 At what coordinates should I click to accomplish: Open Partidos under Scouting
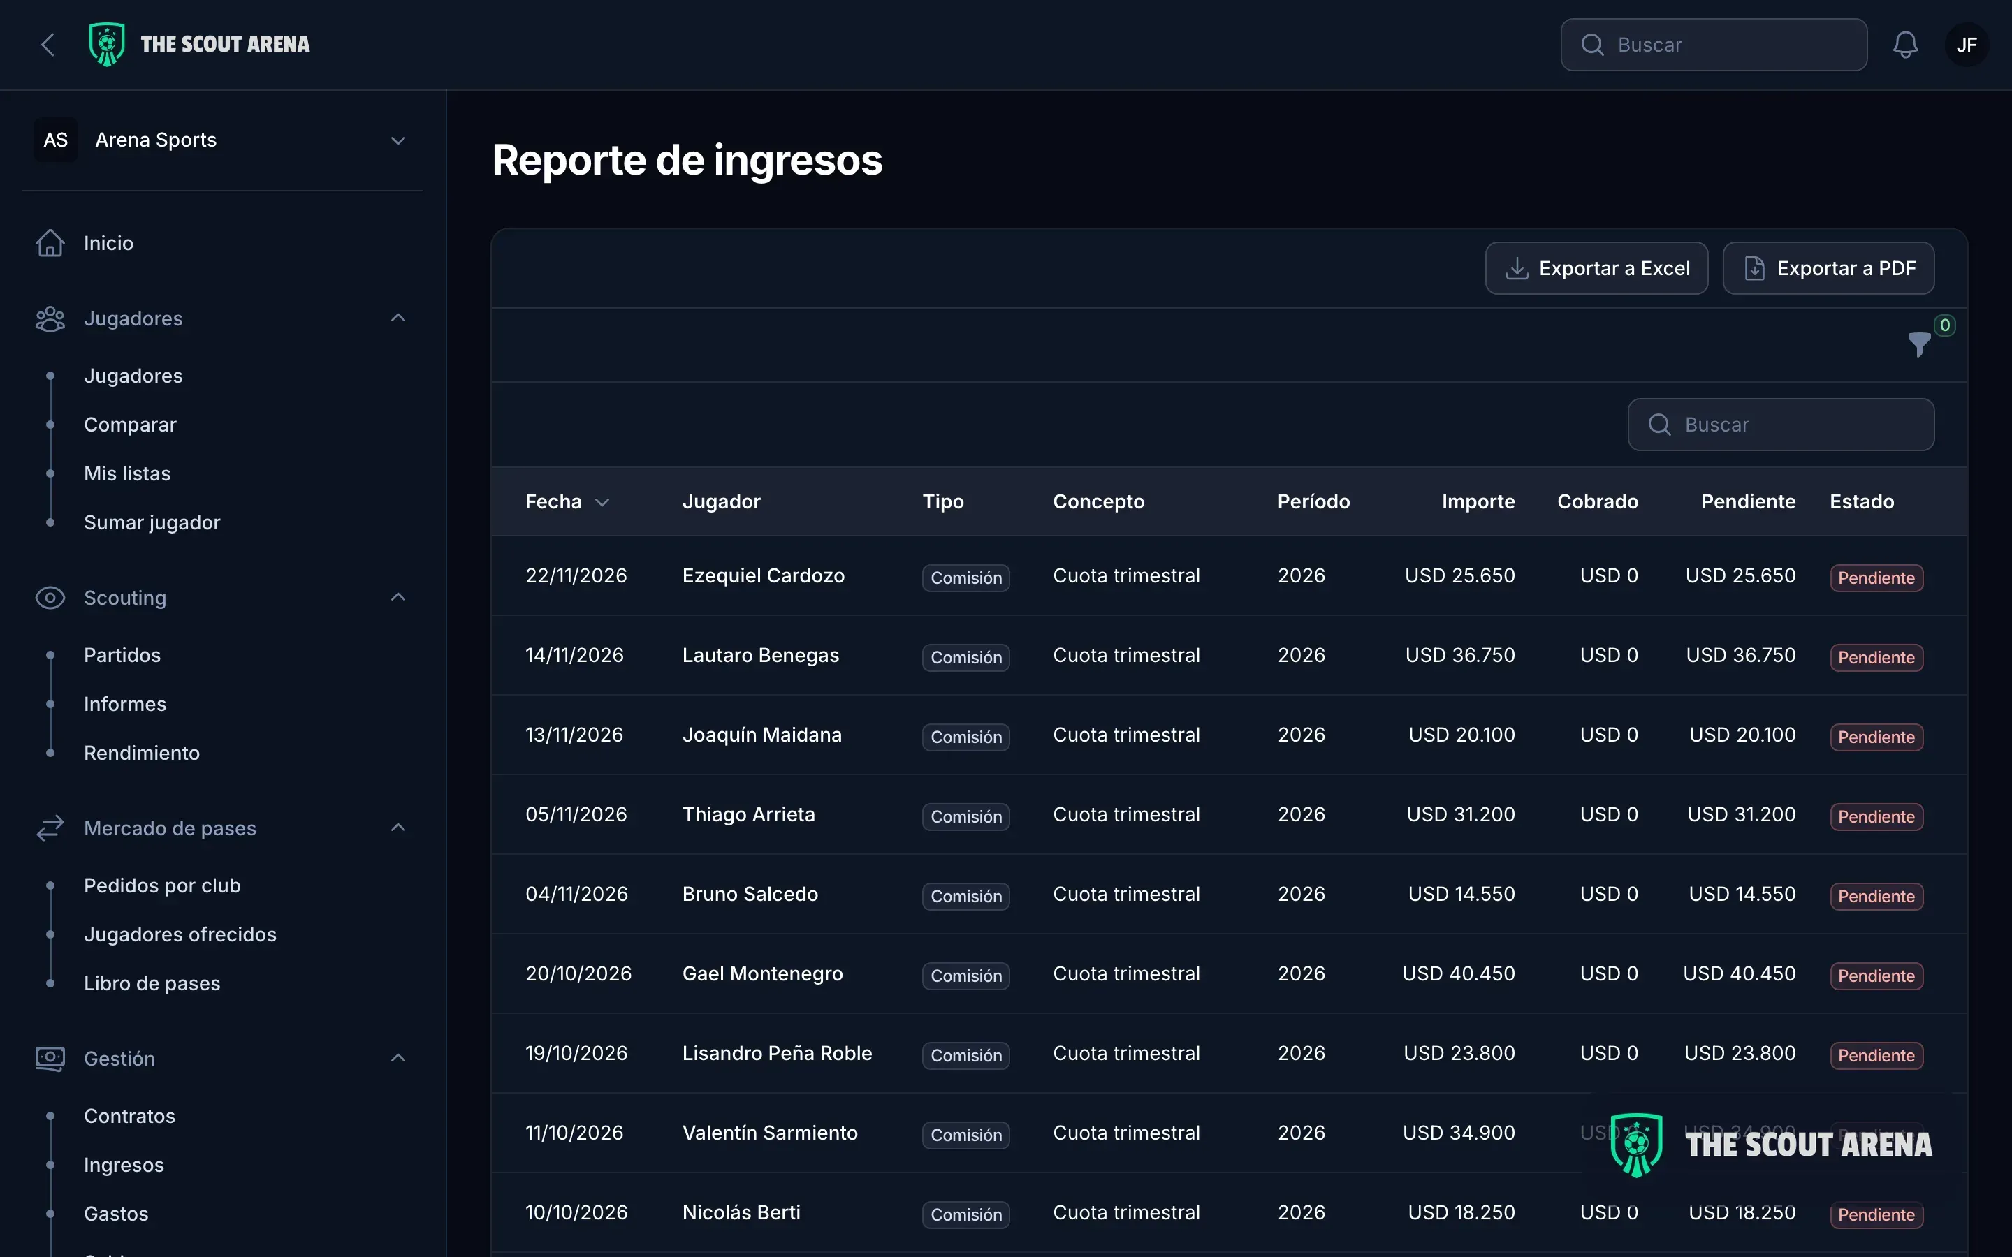[122, 655]
